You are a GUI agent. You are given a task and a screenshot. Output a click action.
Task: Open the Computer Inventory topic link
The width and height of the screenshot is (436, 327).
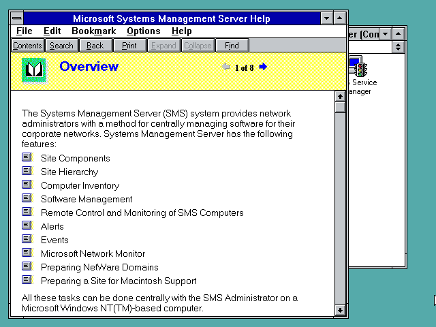(x=80, y=185)
